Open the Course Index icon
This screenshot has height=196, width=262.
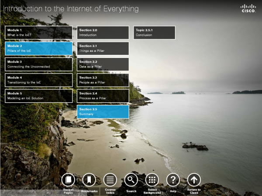(x=110, y=179)
